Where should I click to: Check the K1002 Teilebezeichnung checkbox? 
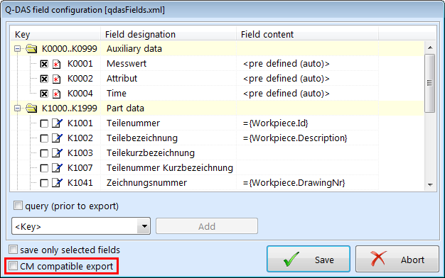point(44,138)
